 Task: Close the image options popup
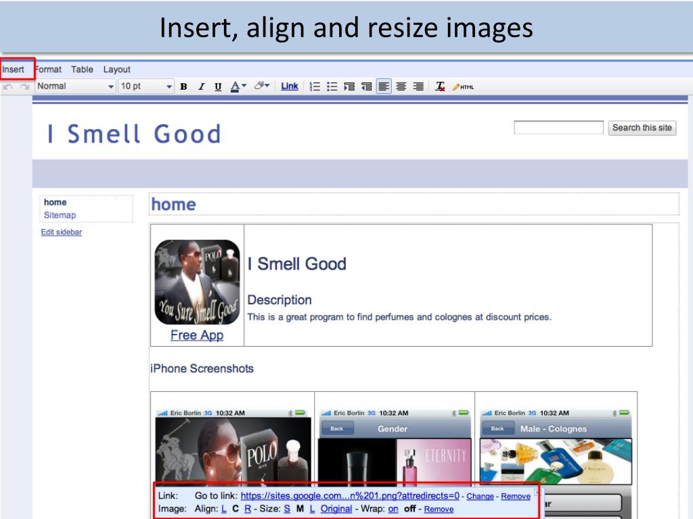[537, 491]
